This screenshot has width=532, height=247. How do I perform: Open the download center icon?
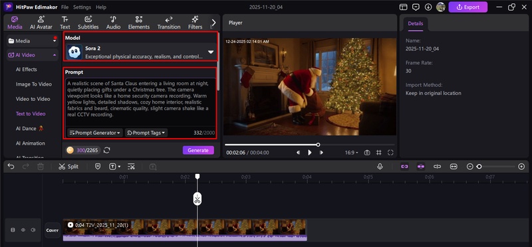click(428, 7)
